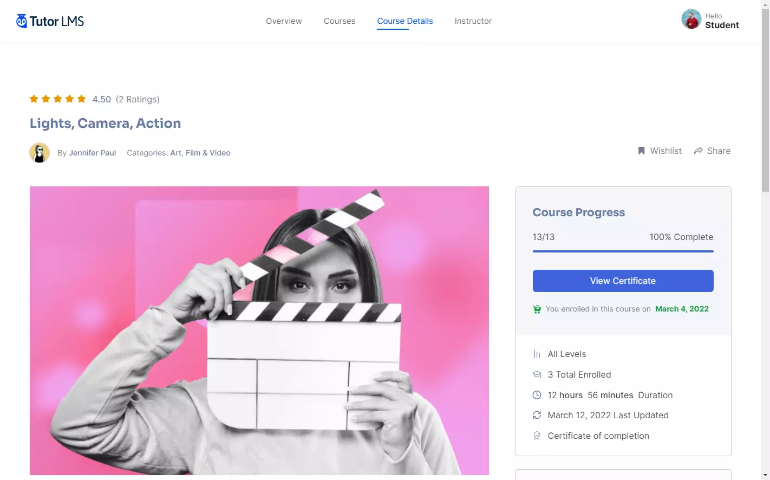
Task: Click the certificate ribbon icon
Action: pyautogui.click(x=537, y=436)
